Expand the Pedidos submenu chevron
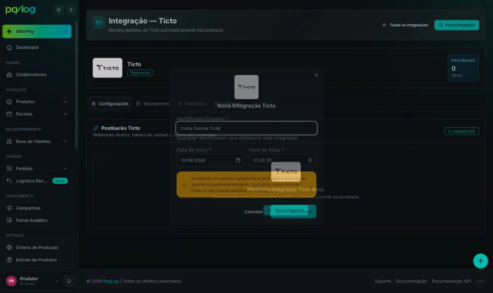 65,169
